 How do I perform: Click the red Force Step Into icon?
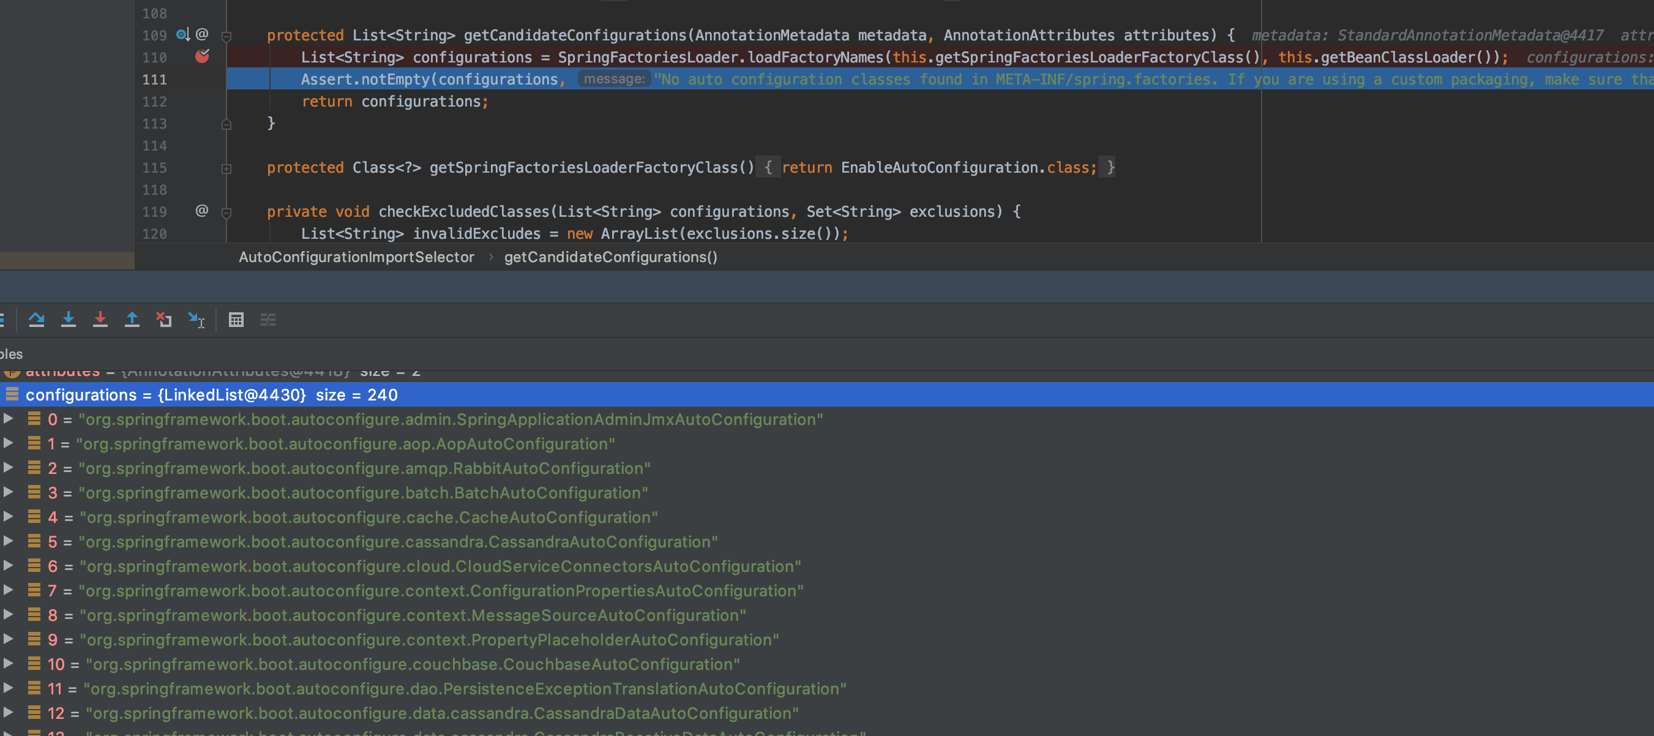pos(100,319)
